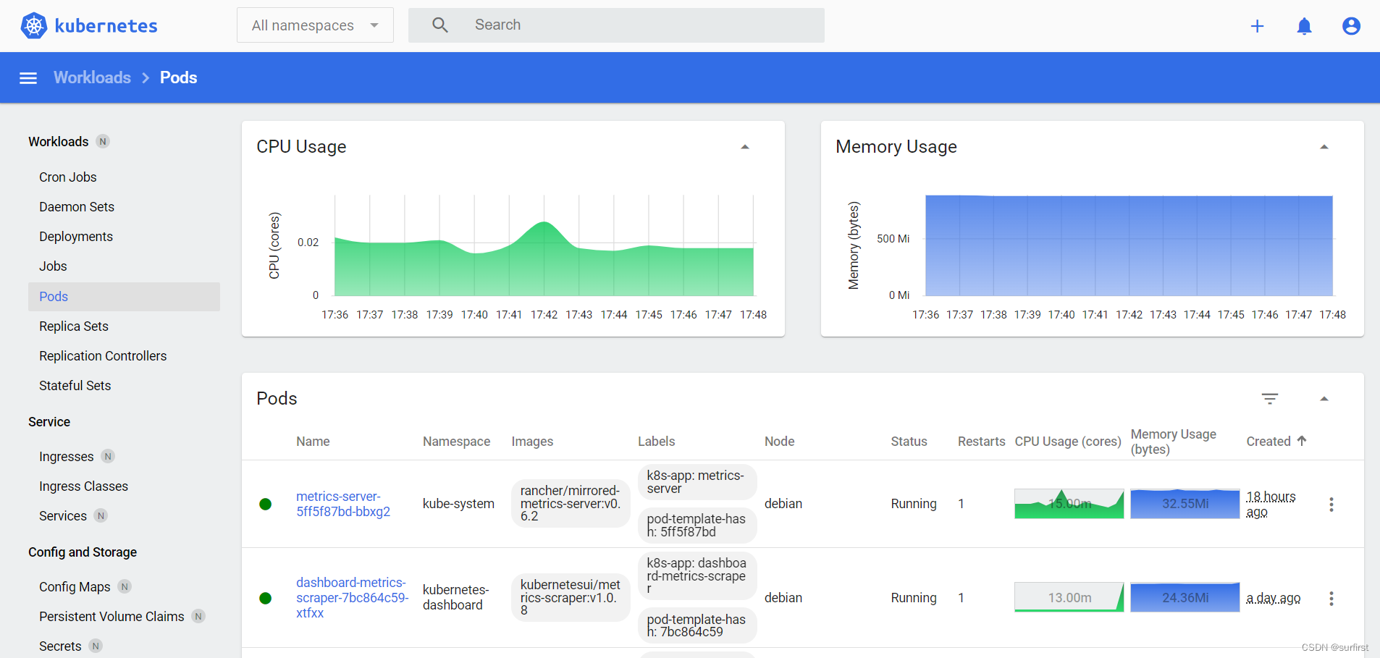Open Ingresses in sidebar

point(67,457)
